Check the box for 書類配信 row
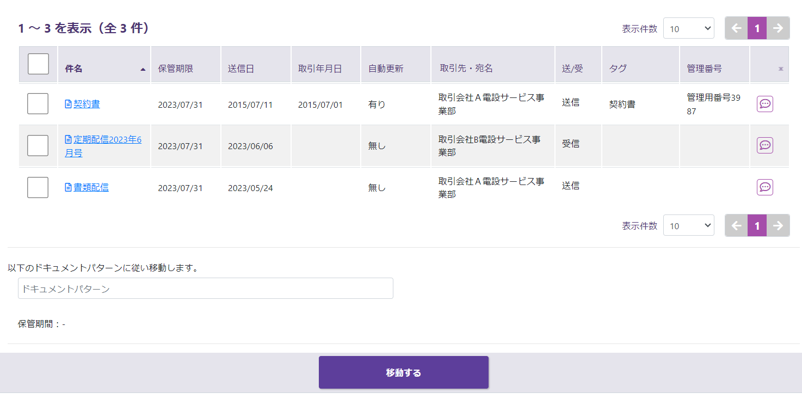Screen dimensions: 802x399 (38, 187)
